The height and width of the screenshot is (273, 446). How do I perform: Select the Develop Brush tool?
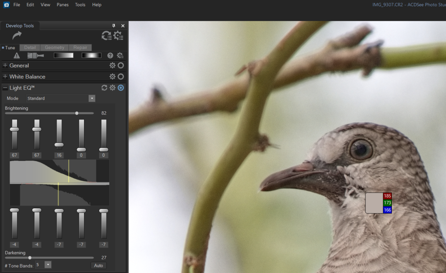click(36, 56)
